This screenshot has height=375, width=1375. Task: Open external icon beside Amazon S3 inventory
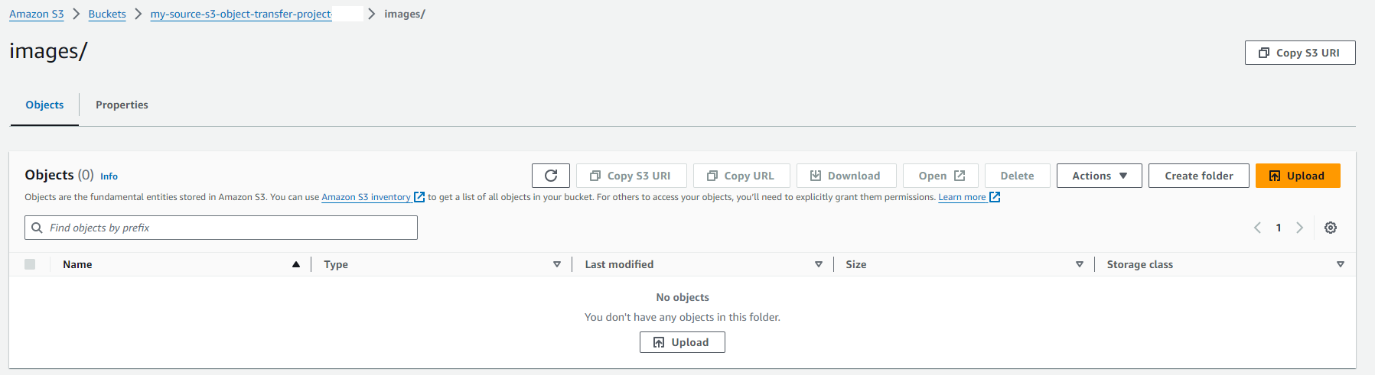click(419, 197)
